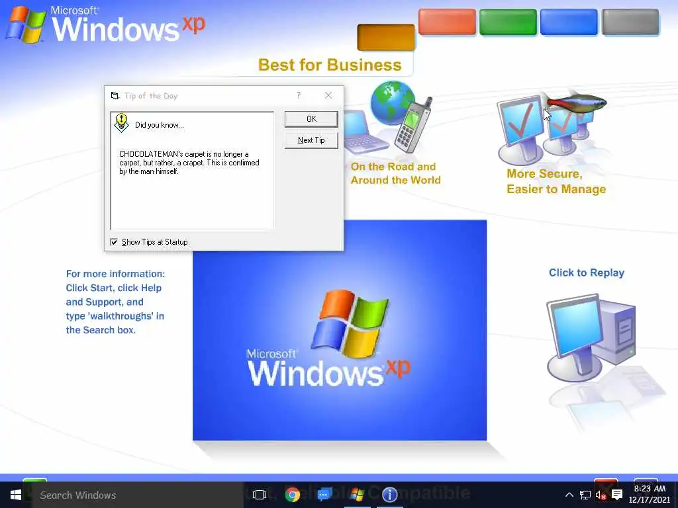Open More Secure, Easier to Manage
The width and height of the screenshot is (678, 508).
(x=556, y=181)
